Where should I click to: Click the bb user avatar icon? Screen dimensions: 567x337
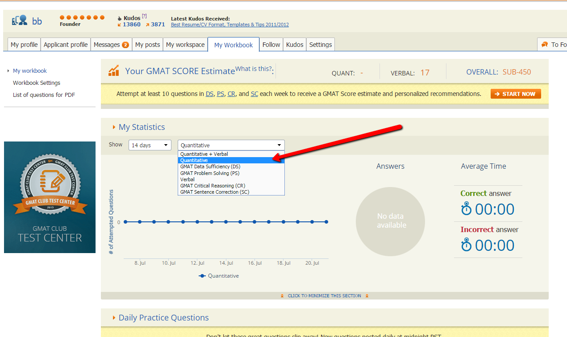click(20, 21)
